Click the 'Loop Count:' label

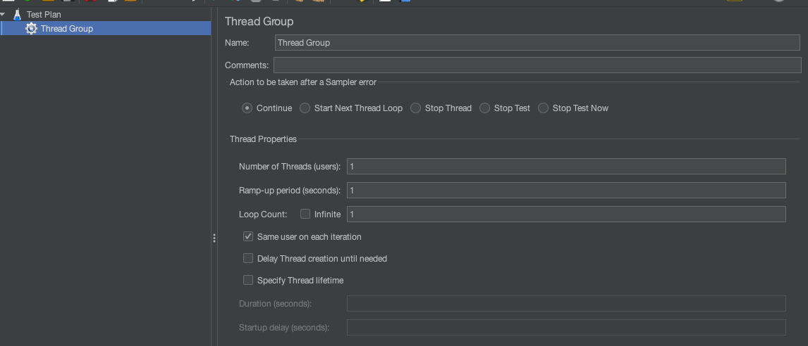point(263,214)
